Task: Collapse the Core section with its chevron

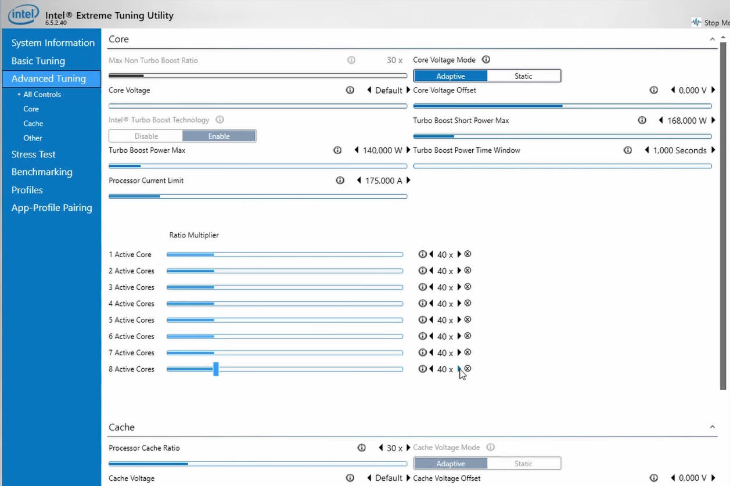Action: (712, 39)
